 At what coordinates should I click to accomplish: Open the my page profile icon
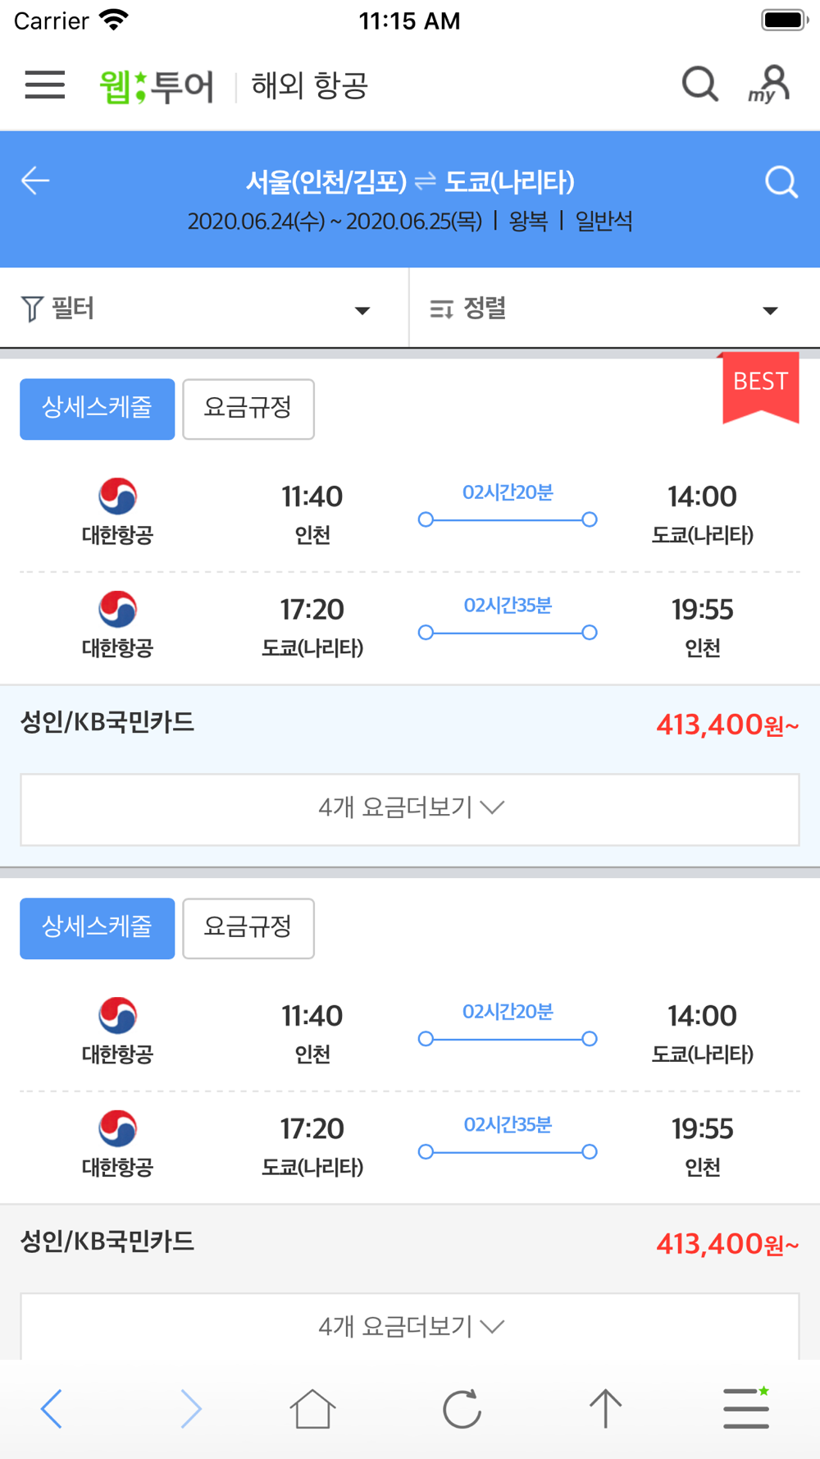(769, 85)
